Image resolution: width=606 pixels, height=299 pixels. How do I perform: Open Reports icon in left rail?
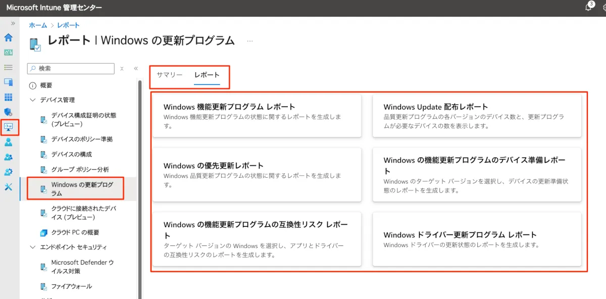point(9,127)
